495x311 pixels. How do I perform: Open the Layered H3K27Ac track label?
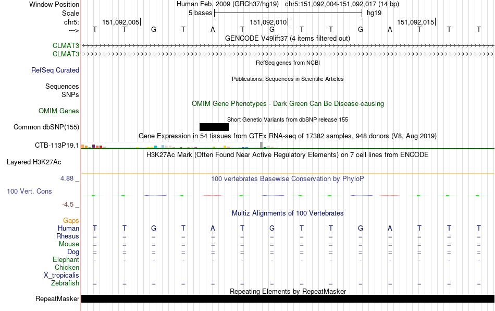34,162
